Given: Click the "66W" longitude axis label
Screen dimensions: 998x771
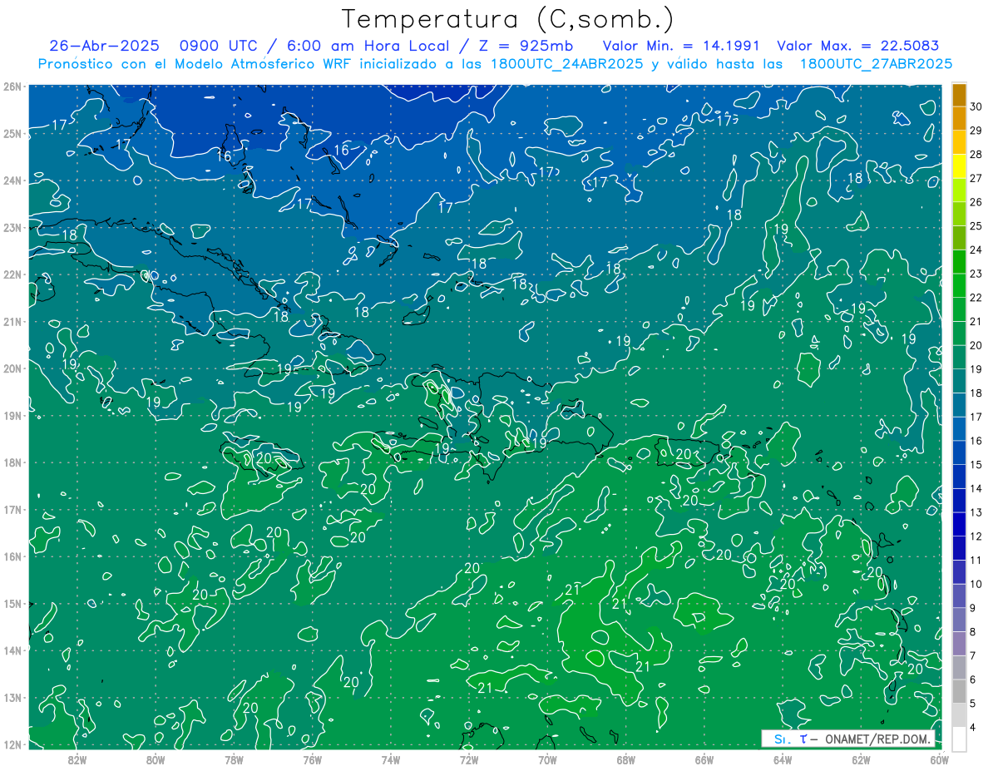Looking at the screenshot, I should [x=704, y=759].
